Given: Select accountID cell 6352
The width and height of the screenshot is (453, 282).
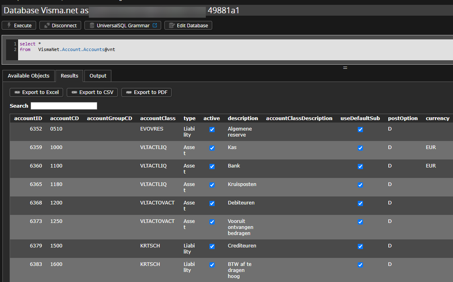Looking at the screenshot, I should click(x=36, y=129).
